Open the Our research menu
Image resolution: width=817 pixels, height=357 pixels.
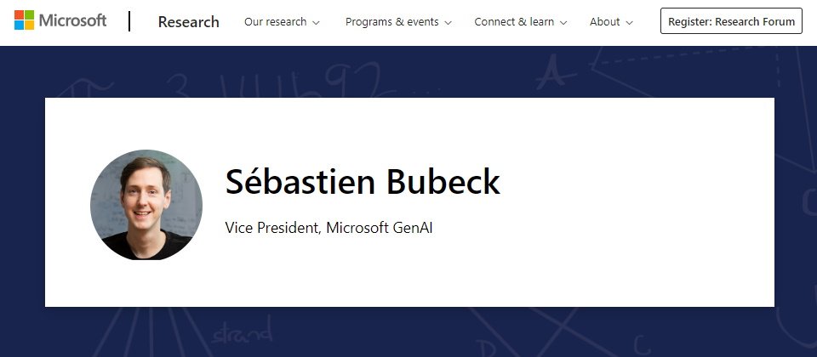(275, 22)
